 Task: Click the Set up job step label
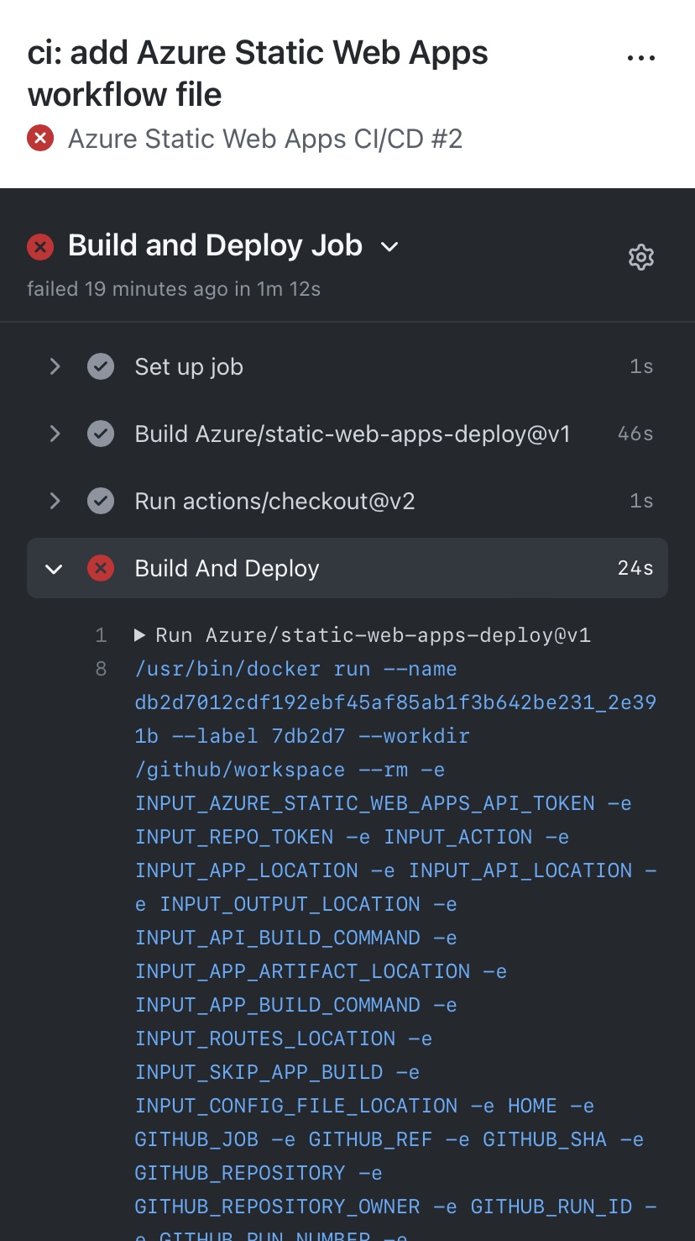coord(189,367)
